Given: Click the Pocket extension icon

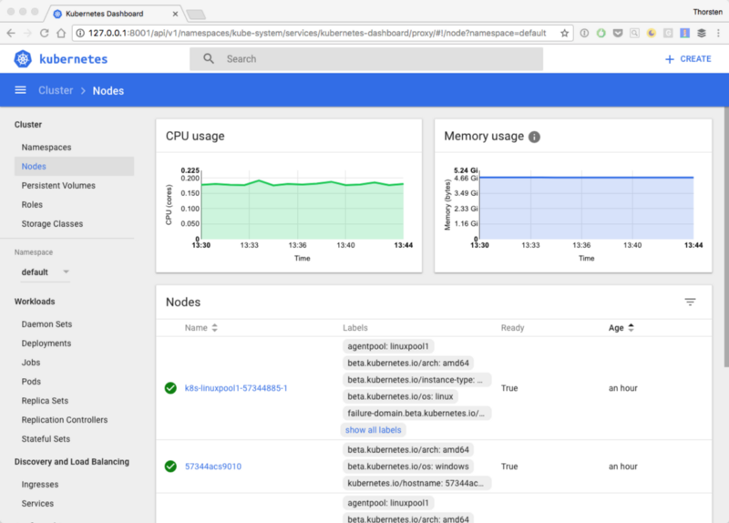Looking at the screenshot, I should [x=618, y=33].
